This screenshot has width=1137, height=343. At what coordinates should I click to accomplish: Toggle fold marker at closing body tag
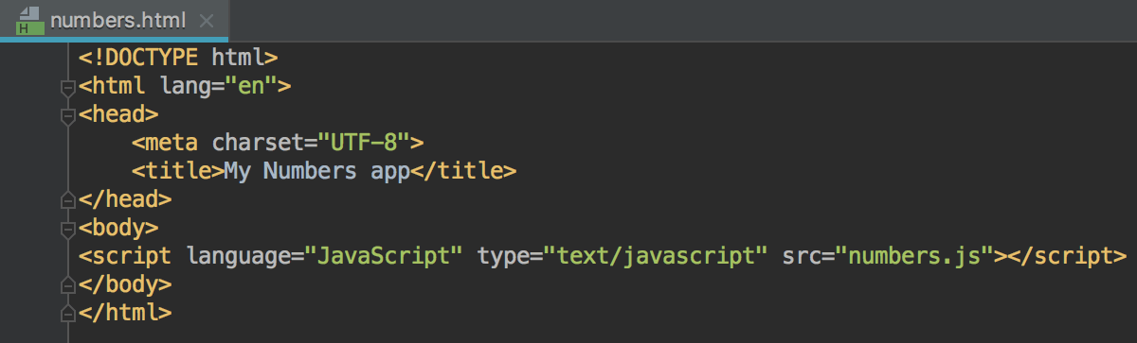[67, 284]
